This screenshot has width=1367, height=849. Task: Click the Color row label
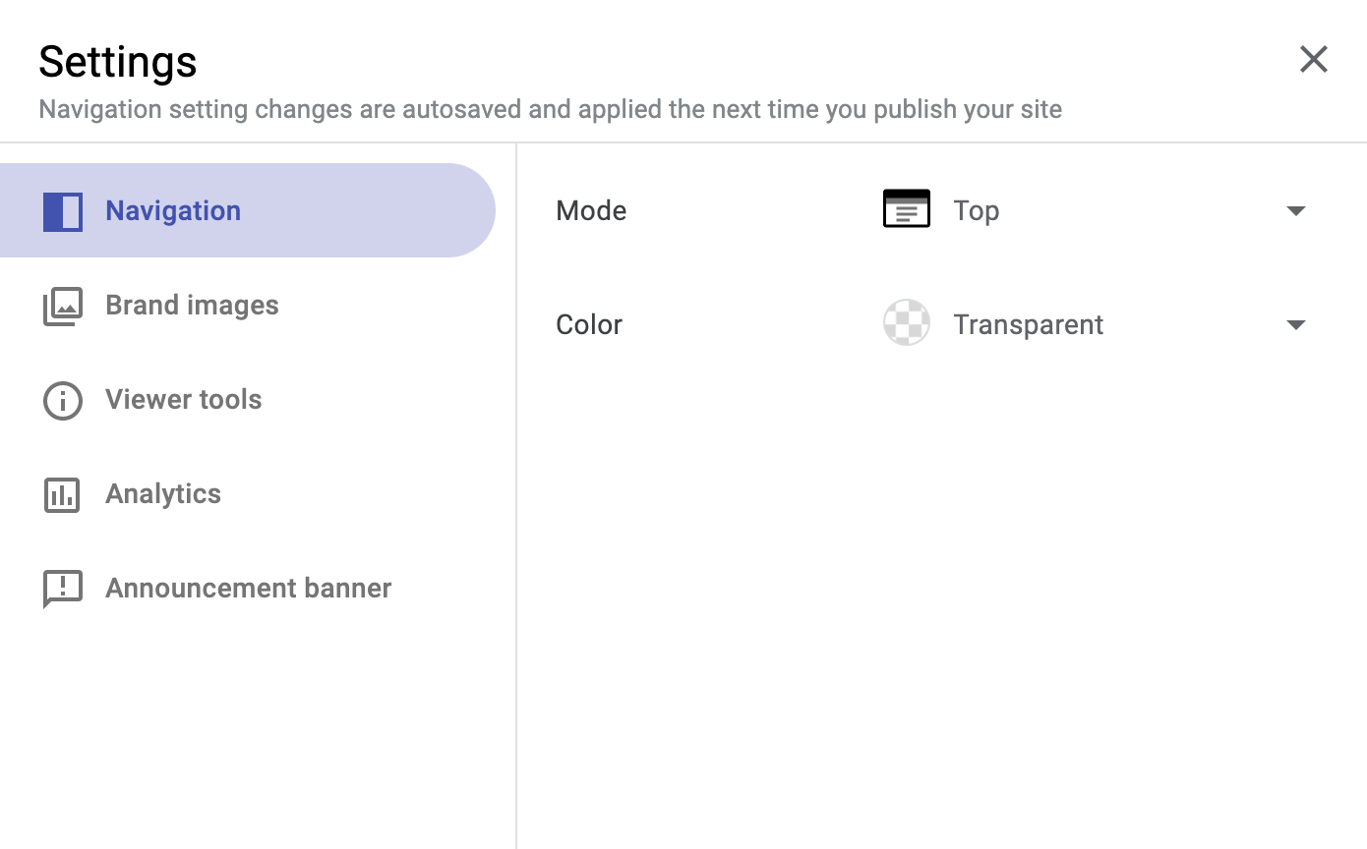click(588, 324)
